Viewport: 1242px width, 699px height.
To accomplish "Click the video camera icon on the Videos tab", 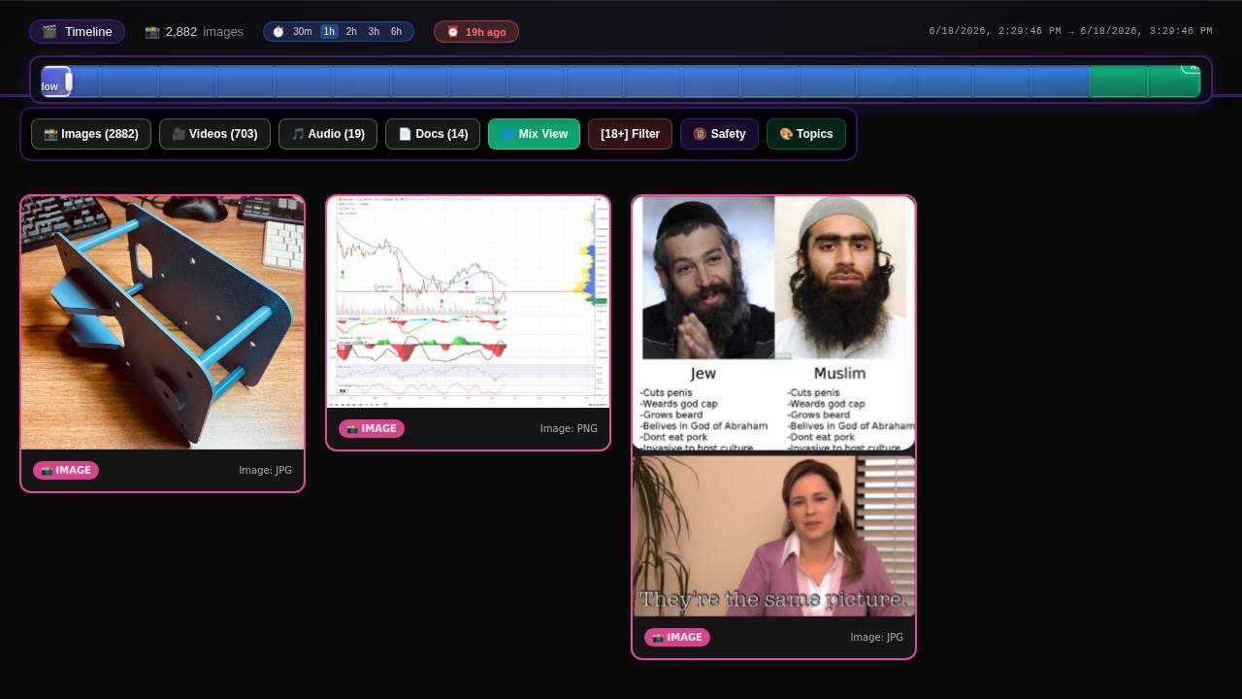I will pyautogui.click(x=179, y=134).
